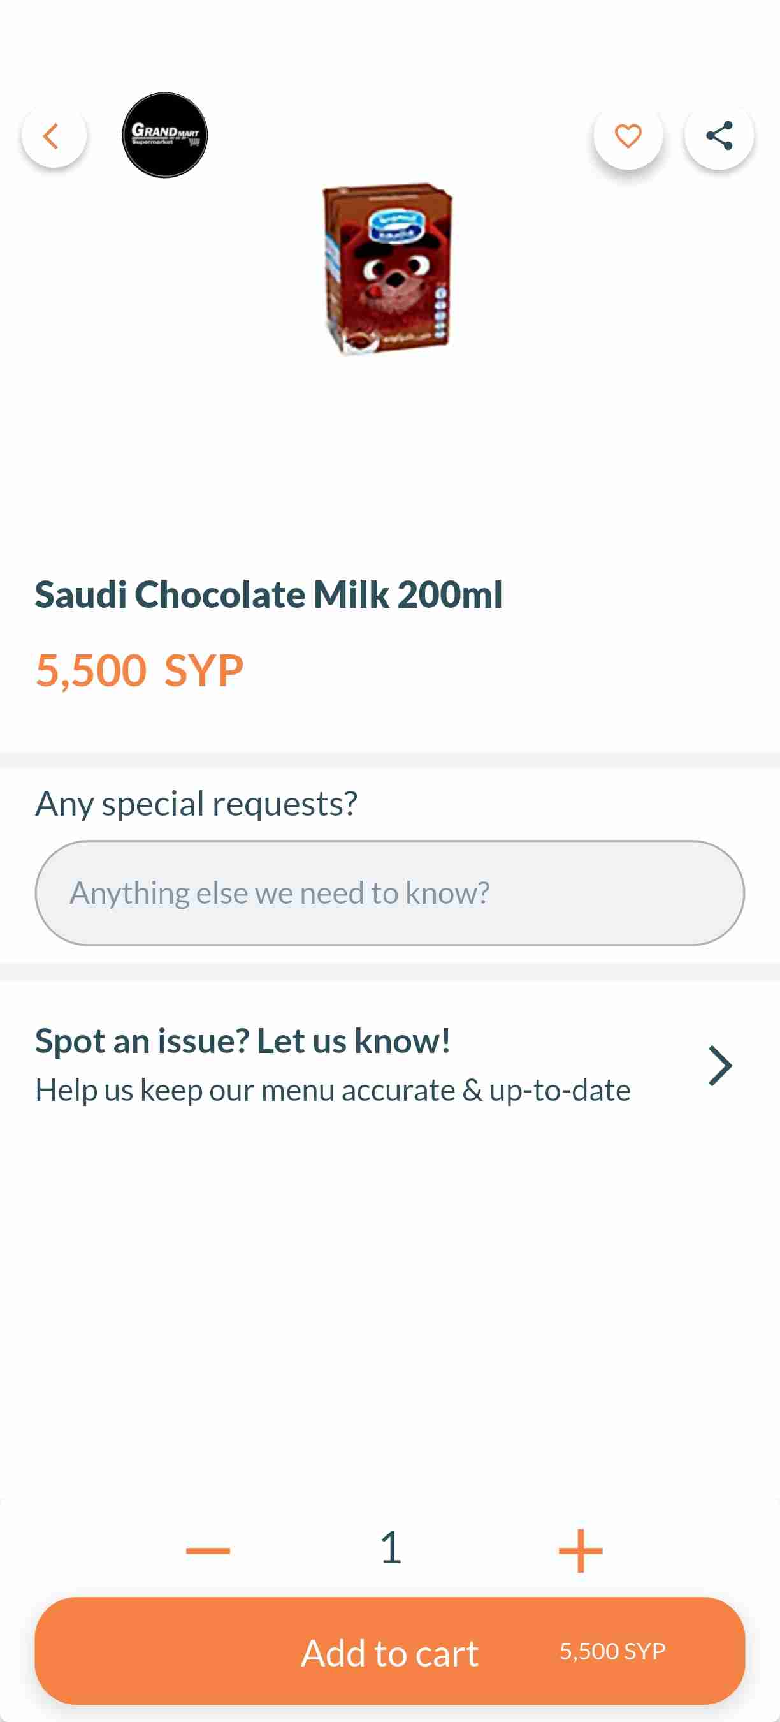
Task: Share the Saudi Chocolate Milk product
Action: click(x=719, y=136)
